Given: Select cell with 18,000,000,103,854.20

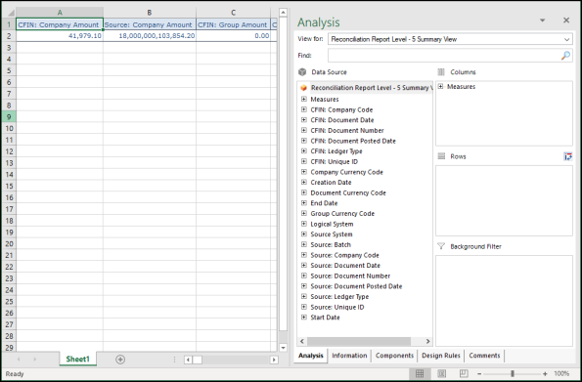Looking at the screenshot, I should (x=150, y=35).
